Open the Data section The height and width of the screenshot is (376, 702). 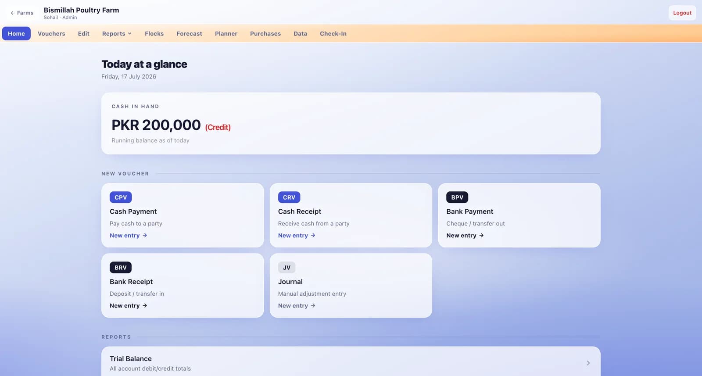300,33
